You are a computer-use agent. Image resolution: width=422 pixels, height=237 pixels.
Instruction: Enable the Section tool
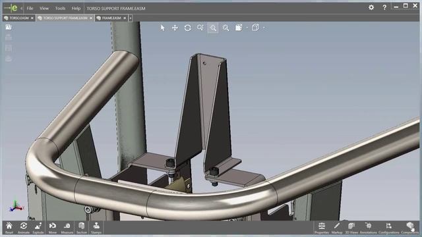[82, 228]
